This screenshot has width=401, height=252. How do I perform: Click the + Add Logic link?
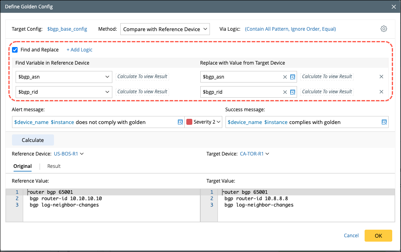tap(79, 50)
